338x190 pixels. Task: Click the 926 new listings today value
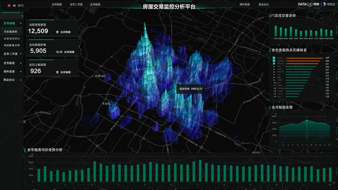tap(36, 71)
